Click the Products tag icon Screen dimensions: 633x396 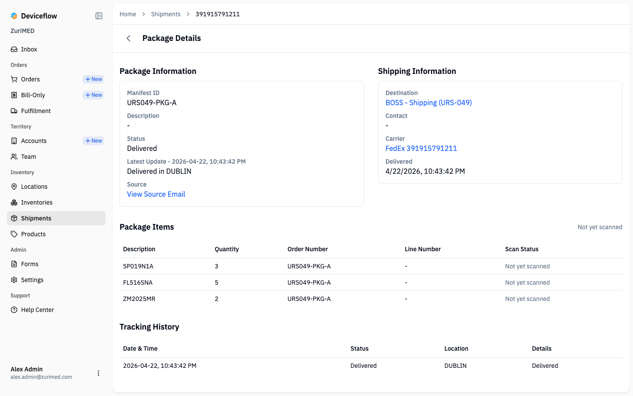14,234
